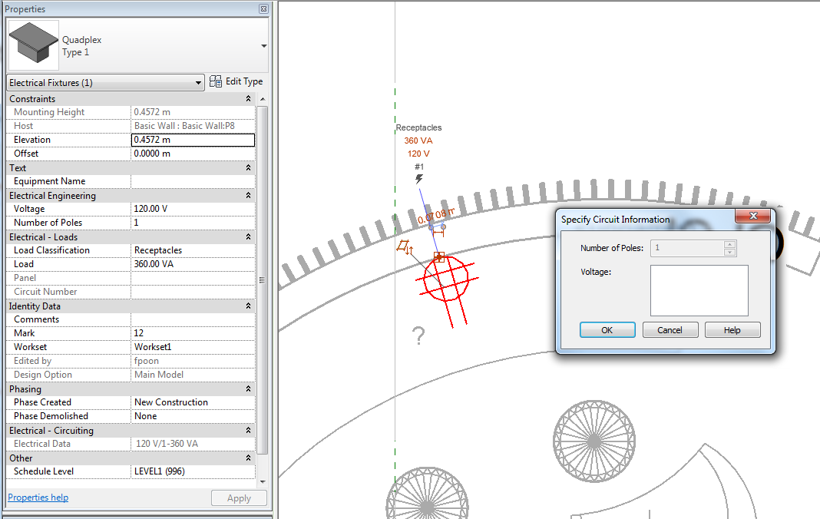Collapse the Electrical - Loads section
This screenshot has width=820, height=519.
click(x=248, y=237)
